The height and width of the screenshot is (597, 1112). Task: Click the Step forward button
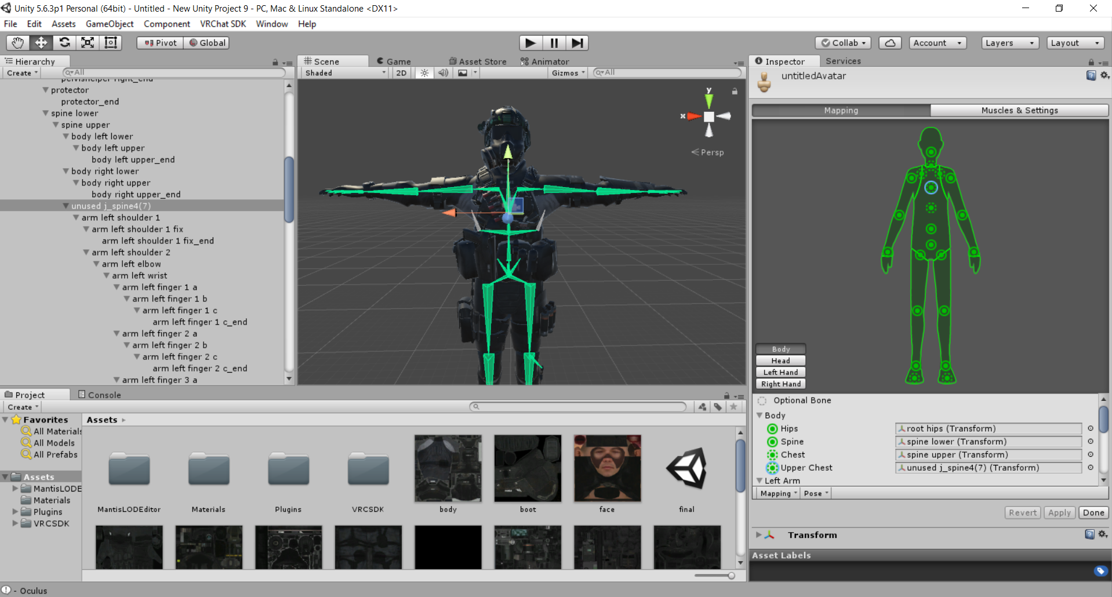pos(577,43)
